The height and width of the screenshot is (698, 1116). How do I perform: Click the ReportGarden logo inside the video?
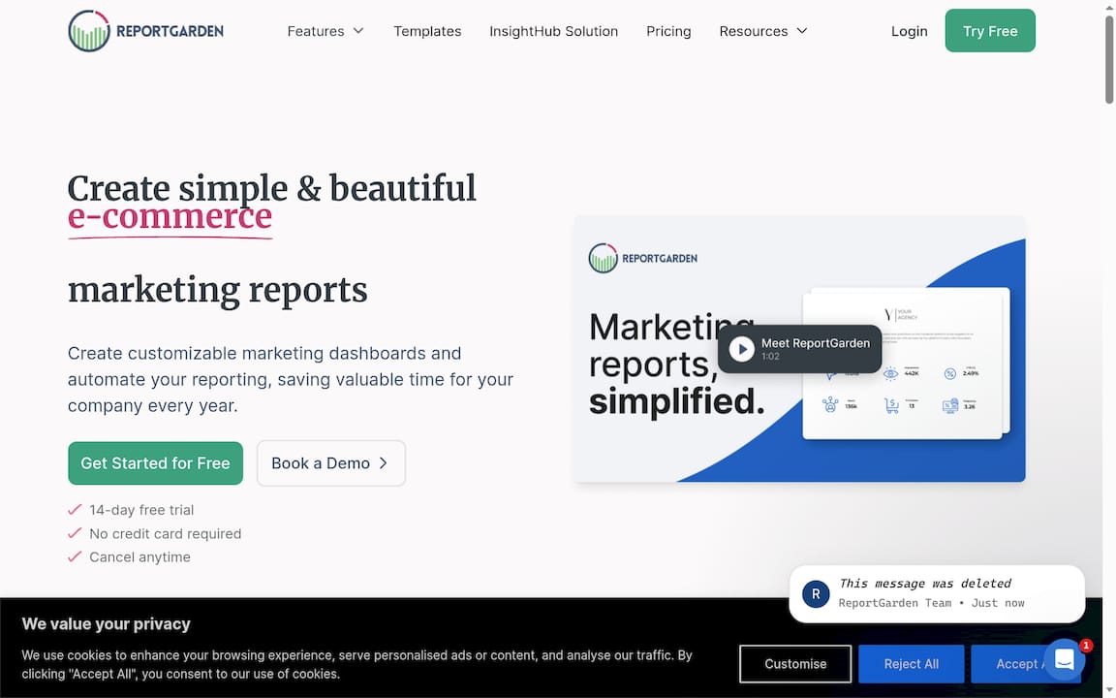point(642,258)
